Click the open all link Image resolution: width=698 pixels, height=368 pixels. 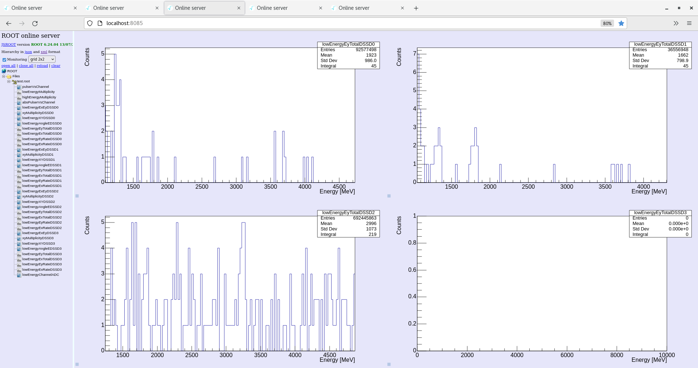coord(8,65)
